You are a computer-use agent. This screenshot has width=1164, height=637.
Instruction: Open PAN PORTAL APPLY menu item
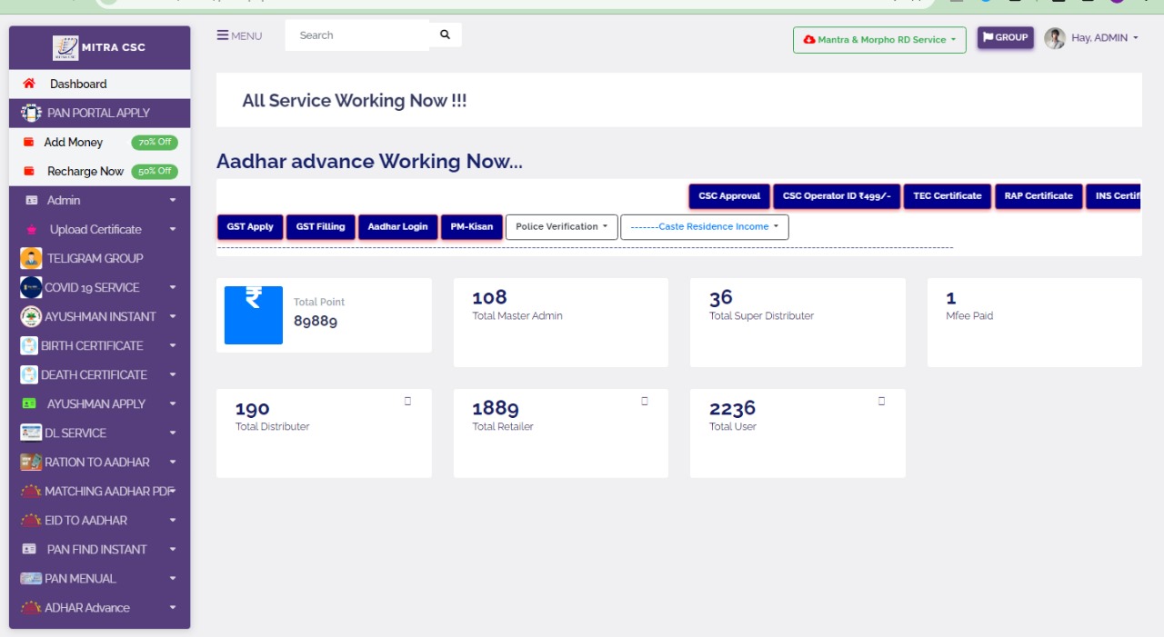pyautogui.click(x=98, y=113)
